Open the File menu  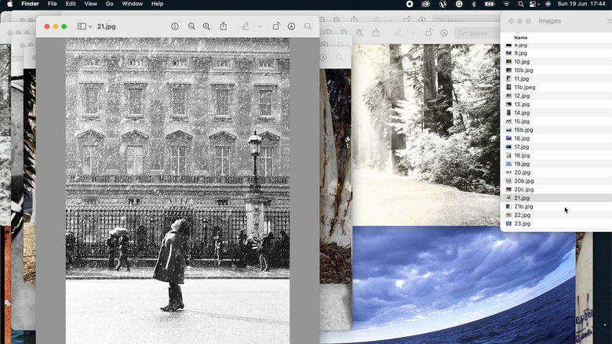(52, 4)
